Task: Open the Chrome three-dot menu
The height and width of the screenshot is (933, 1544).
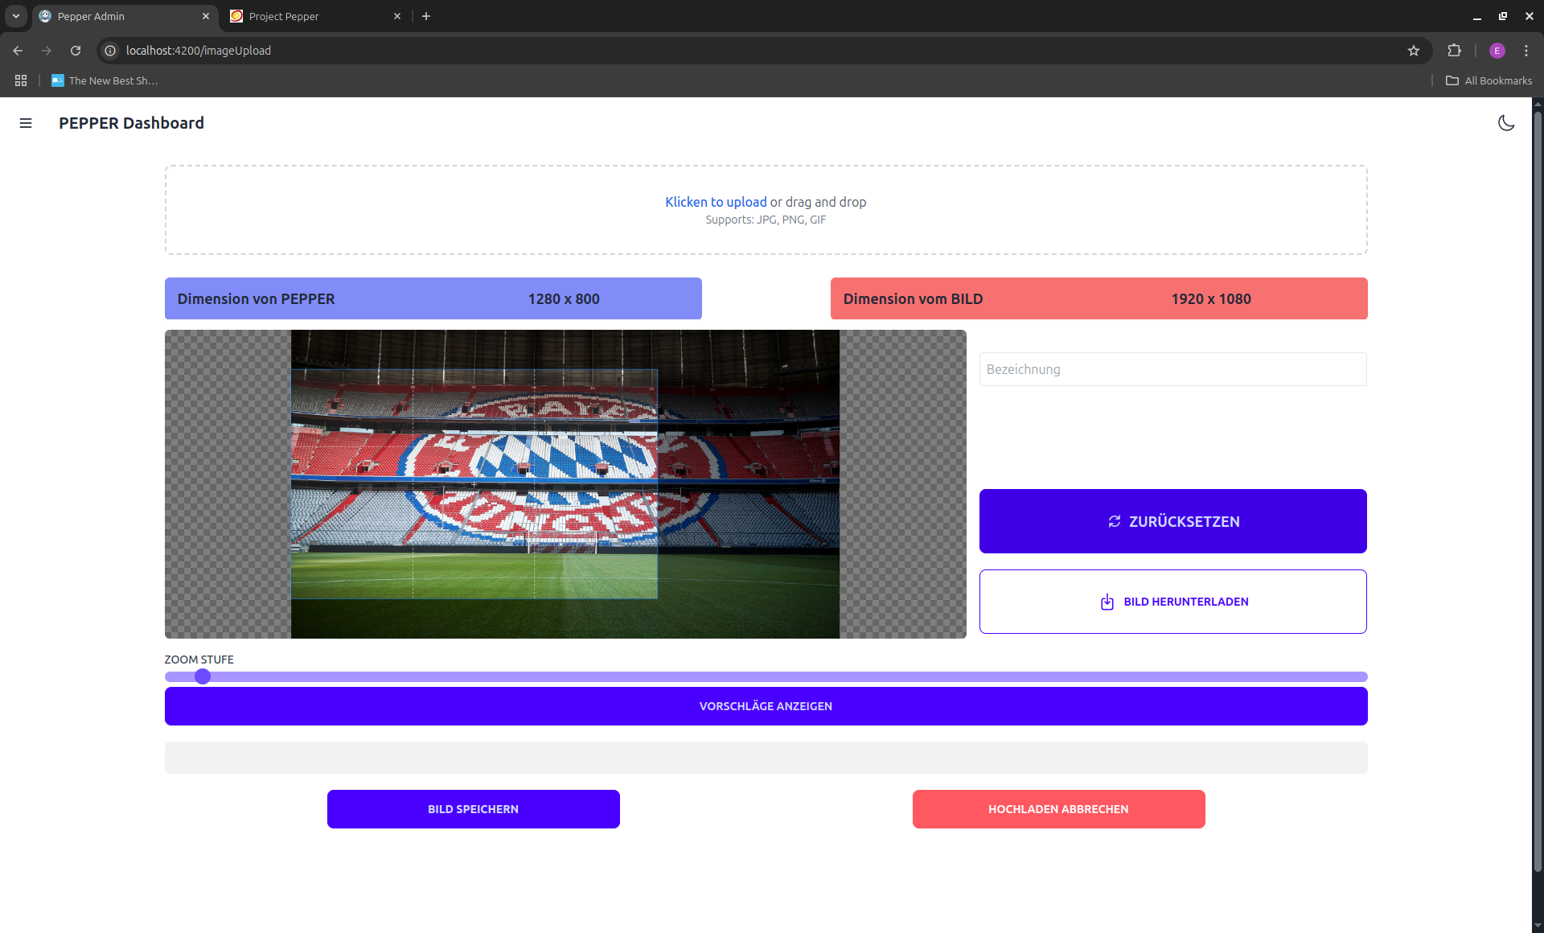Action: tap(1526, 51)
